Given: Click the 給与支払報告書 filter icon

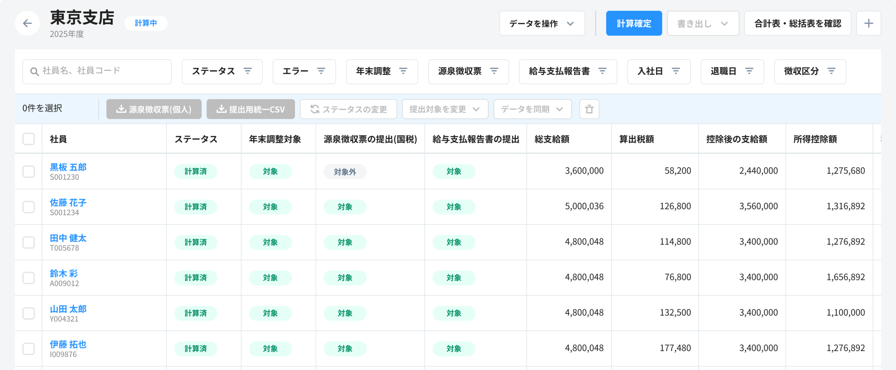Looking at the screenshot, I should (x=602, y=71).
